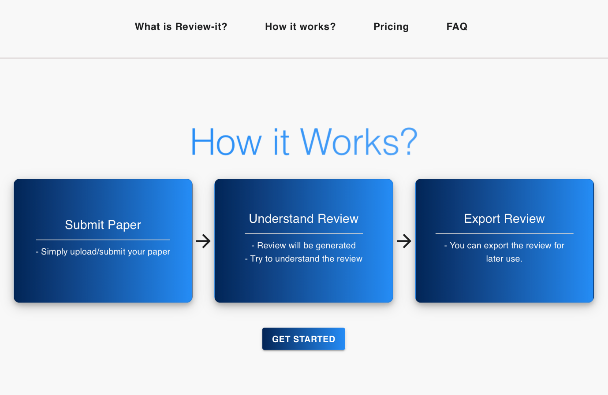608x395 pixels.
Task: Click the arrow after the Submit Paper card
Action: pyautogui.click(x=203, y=241)
